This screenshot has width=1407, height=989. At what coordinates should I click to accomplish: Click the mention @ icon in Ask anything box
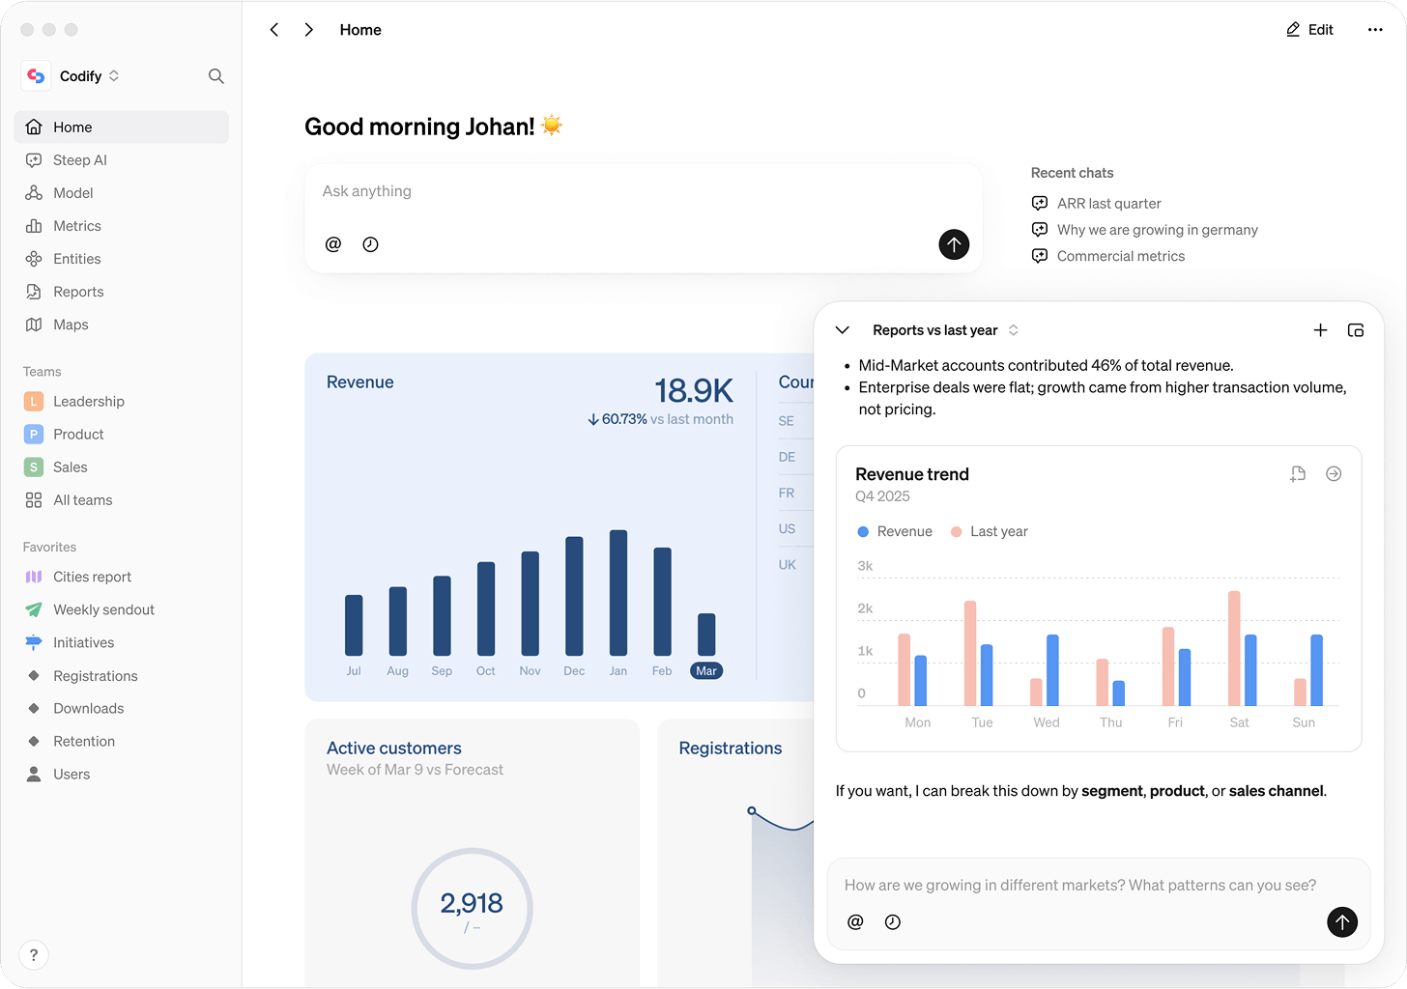click(333, 244)
